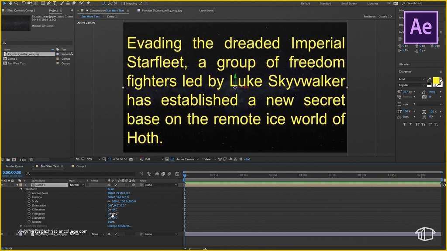Toggle visibility of the 2k_stars_milky_way.jpg layer
Image resolution: width=447 pixels, height=251 pixels.
pyautogui.click(x=3, y=234)
